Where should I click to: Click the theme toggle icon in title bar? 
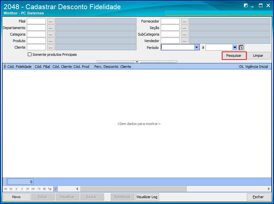[246, 6]
